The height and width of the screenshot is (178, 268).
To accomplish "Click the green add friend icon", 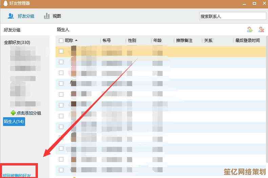I will pyautogui.click(x=250, y=30).
